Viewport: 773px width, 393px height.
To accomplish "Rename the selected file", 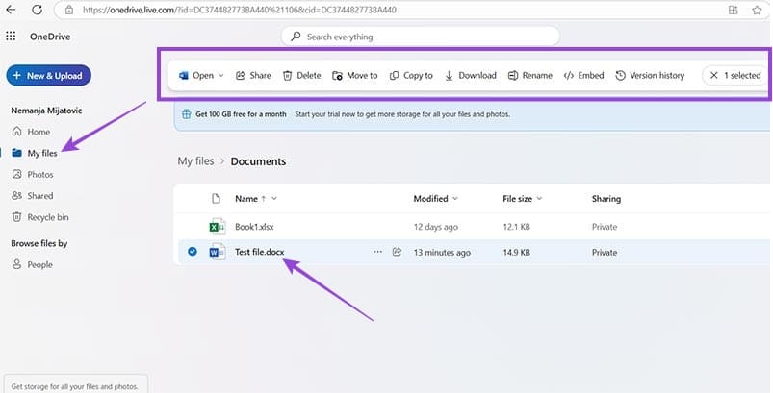I will pyautogui.click(x=513, y=75).
